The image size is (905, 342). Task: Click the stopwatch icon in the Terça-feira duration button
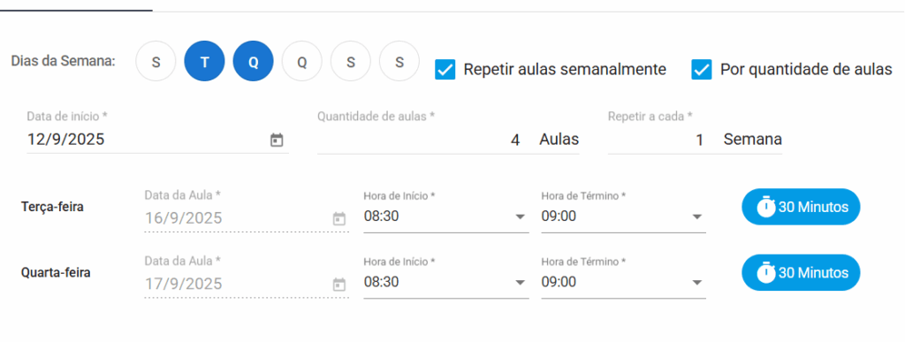tap(766, 207)
